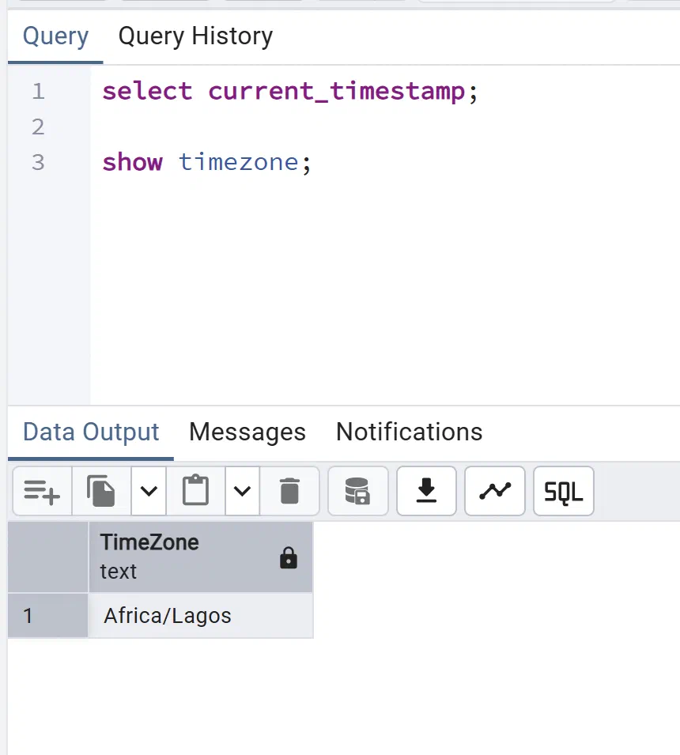Select the Data Output tab
This screenshot has height=755, width=680.
[91, 432]
